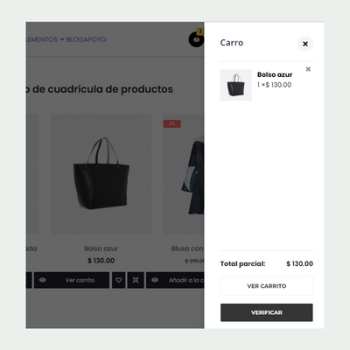The image size is (350, 350).
Task: Click the eye icon beside Ver carrito
Action: 43,280
